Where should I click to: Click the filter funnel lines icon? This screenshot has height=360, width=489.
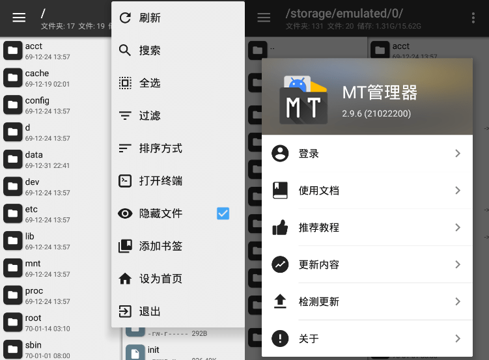(x=125, y=116)
